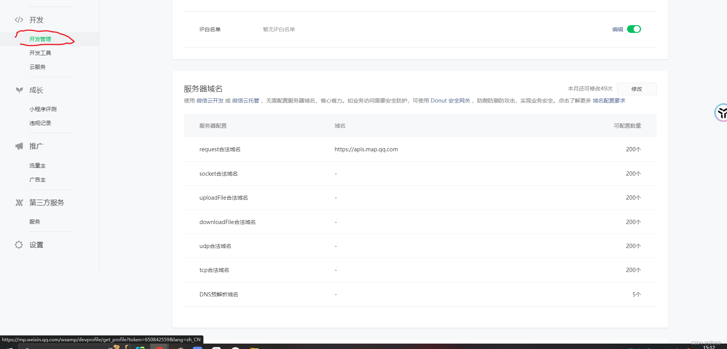Select udp合法域名 row label
This screenshot has width=727, height=349.
point(215,246)
